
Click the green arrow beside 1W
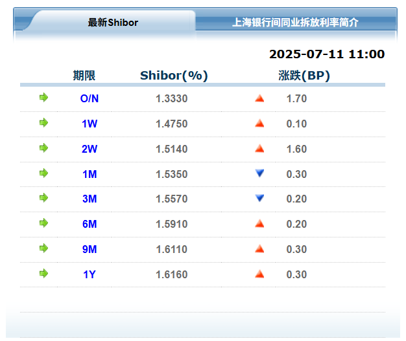tap(43, 123)
